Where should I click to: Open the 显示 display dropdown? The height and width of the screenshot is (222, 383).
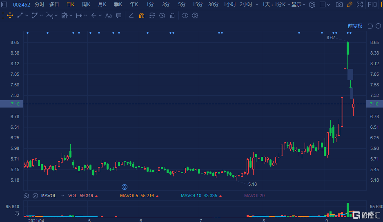point(298,4)
